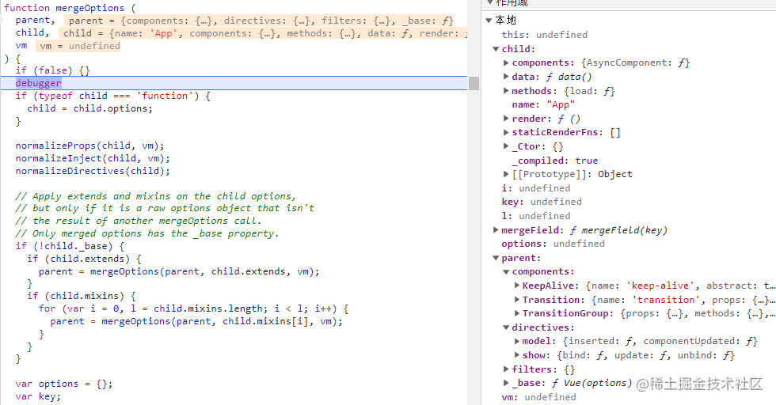The image size is (776, 405).
Task: Click 'if (!child._base) {' line
Action: (70, 246)
